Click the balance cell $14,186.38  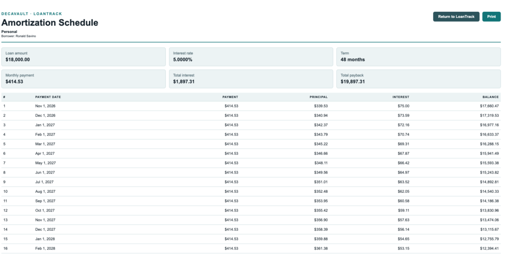click(489, 201)
